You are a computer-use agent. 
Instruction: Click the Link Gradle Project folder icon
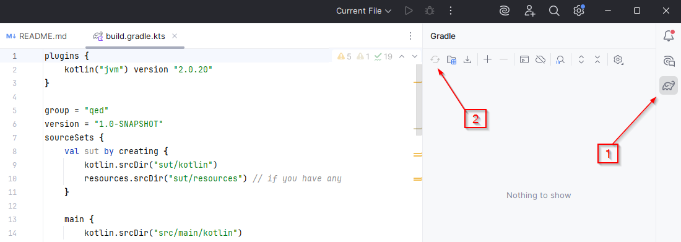(452, 59)
